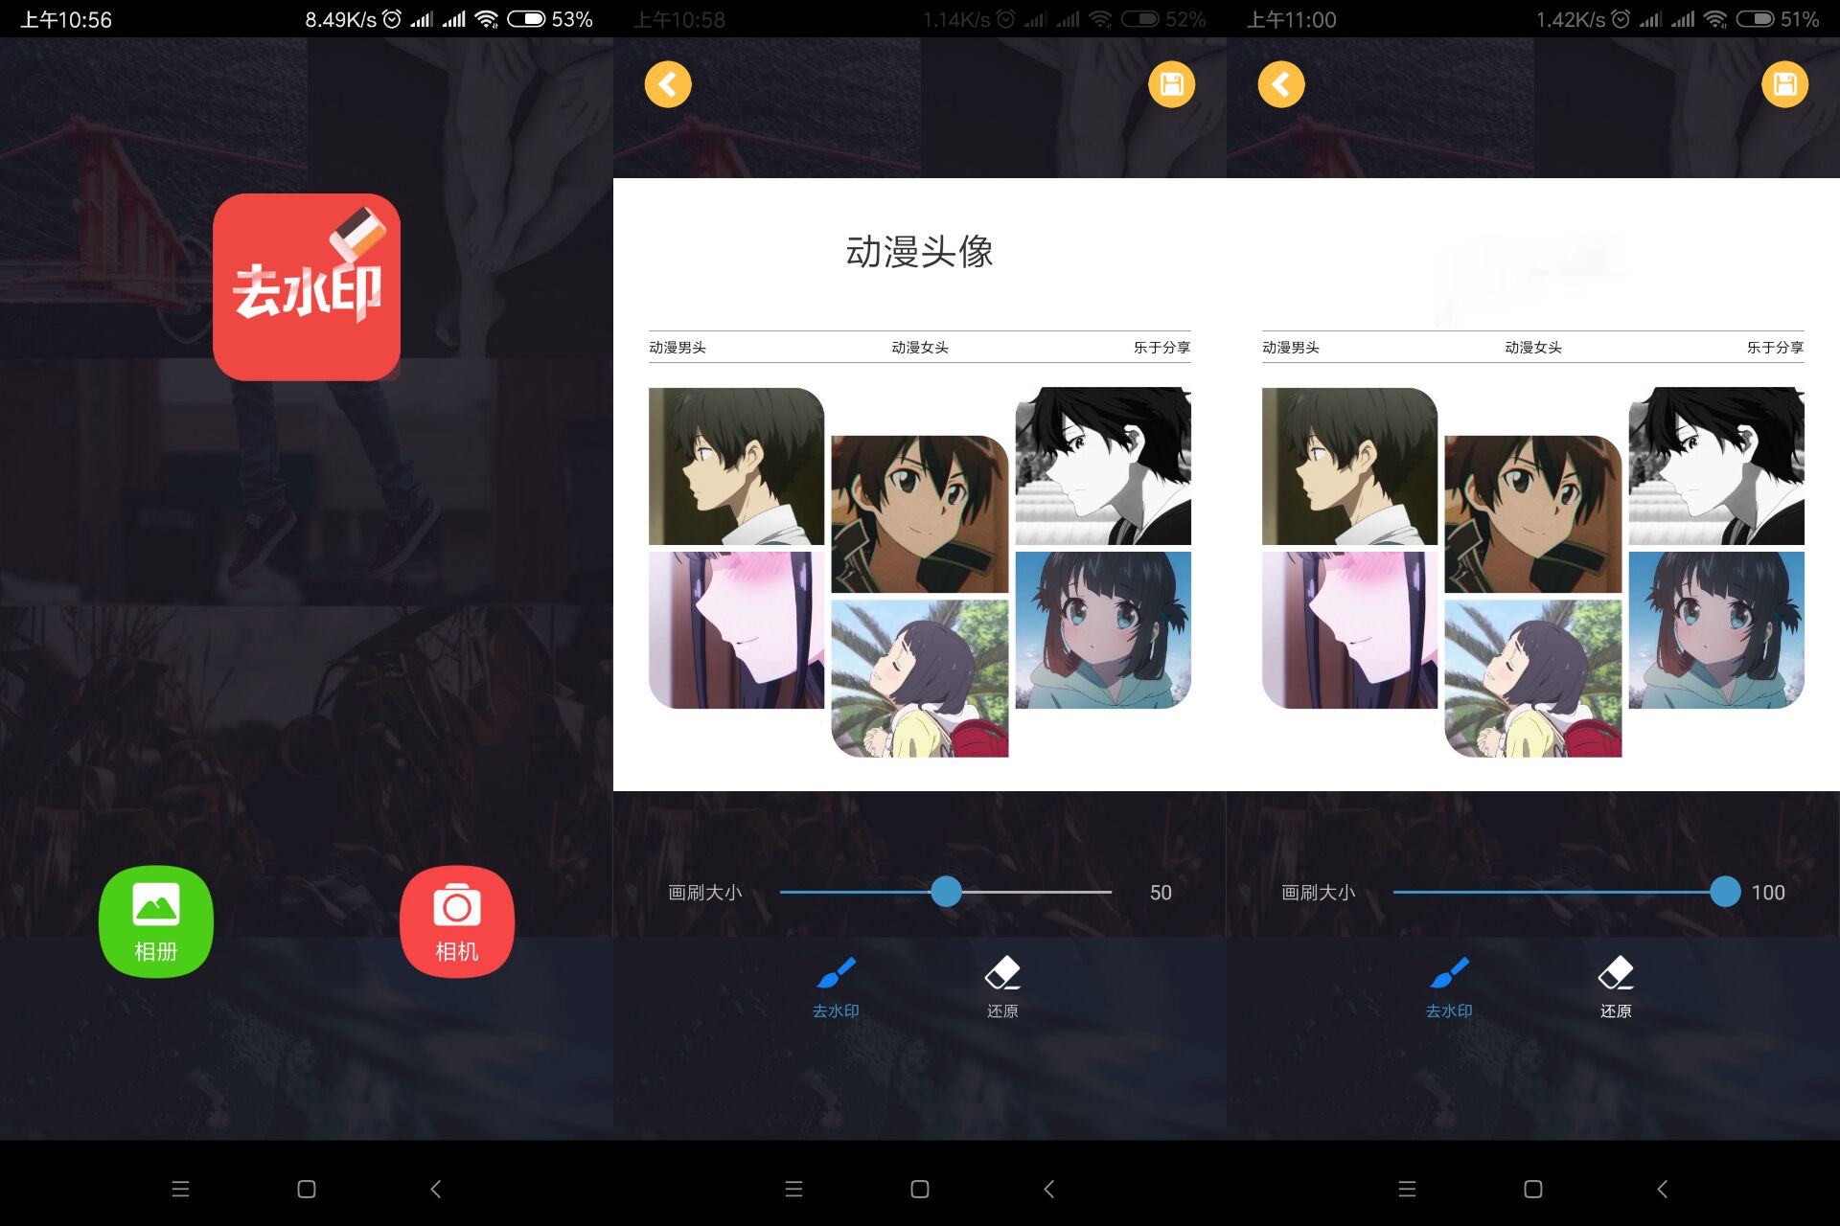The width and height of the screenshot is (1840, 1226).
Task: Open recent apps menu on left screen
Action: [x=180, y=1189]
